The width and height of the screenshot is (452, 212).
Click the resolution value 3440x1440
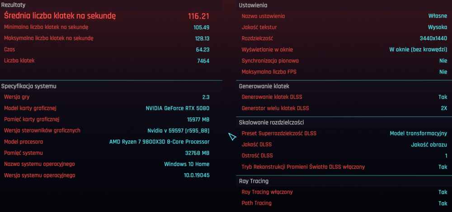point(433,38)
